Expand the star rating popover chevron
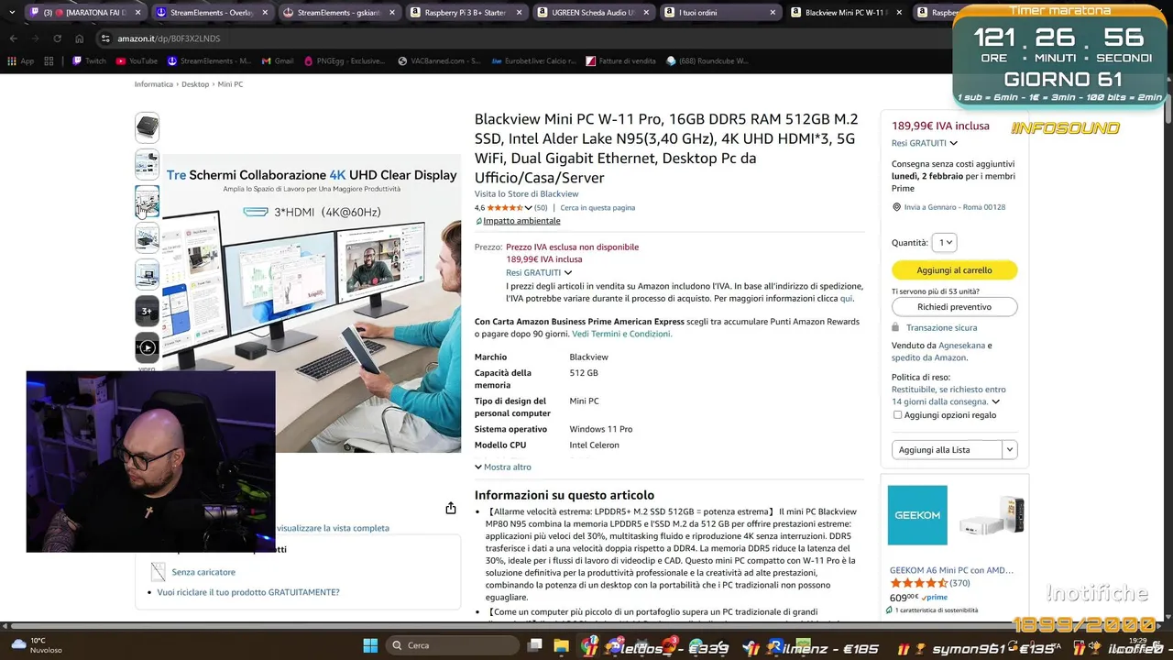 click(x=528, y=208)
